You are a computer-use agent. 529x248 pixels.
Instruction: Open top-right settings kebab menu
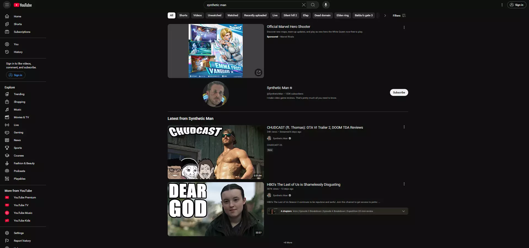tap(502, 5)
